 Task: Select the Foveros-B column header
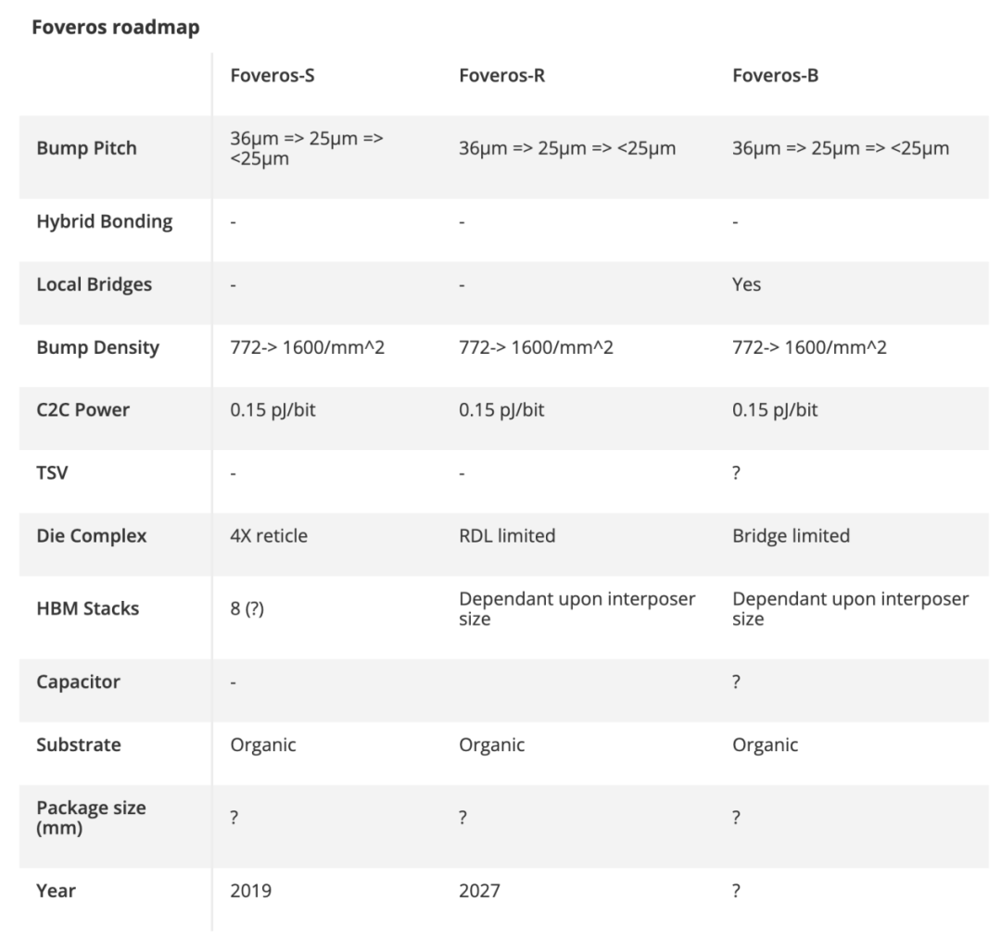(775, 75)
